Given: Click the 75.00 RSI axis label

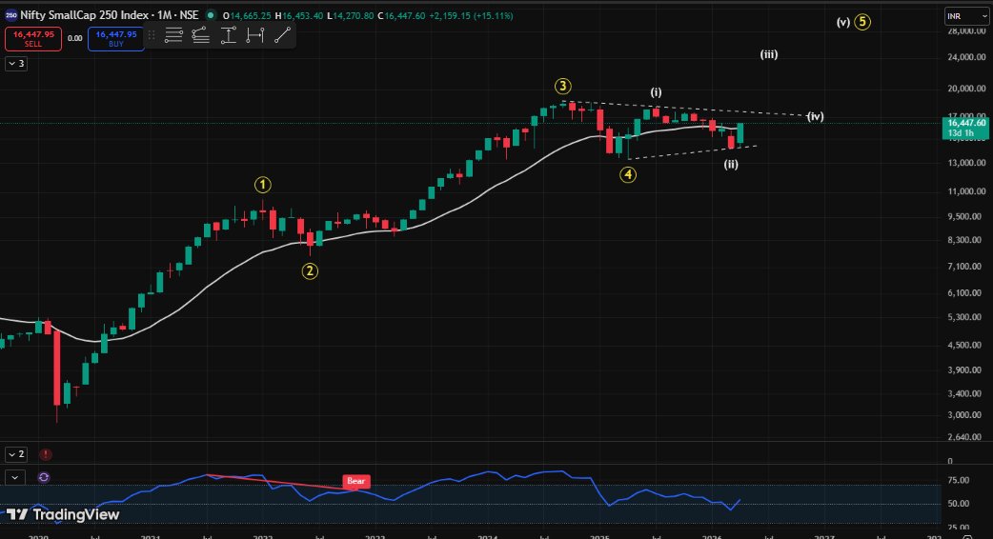Looking at the screenshot, I should (959, 480).
